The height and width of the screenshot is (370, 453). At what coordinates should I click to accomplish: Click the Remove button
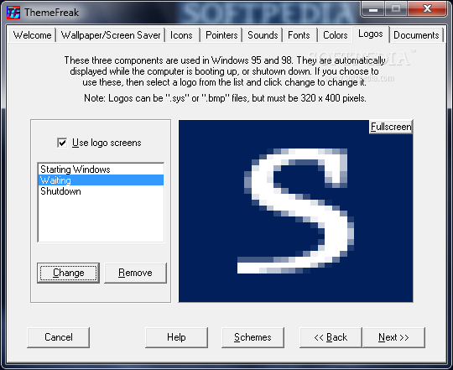pyautogui.click(x=135, y=273)
